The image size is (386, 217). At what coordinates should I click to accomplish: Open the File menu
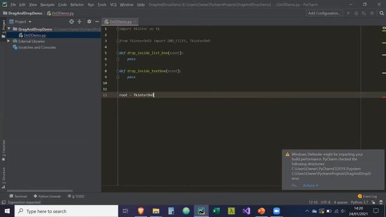pyautogui.click(x=13, y=5)
